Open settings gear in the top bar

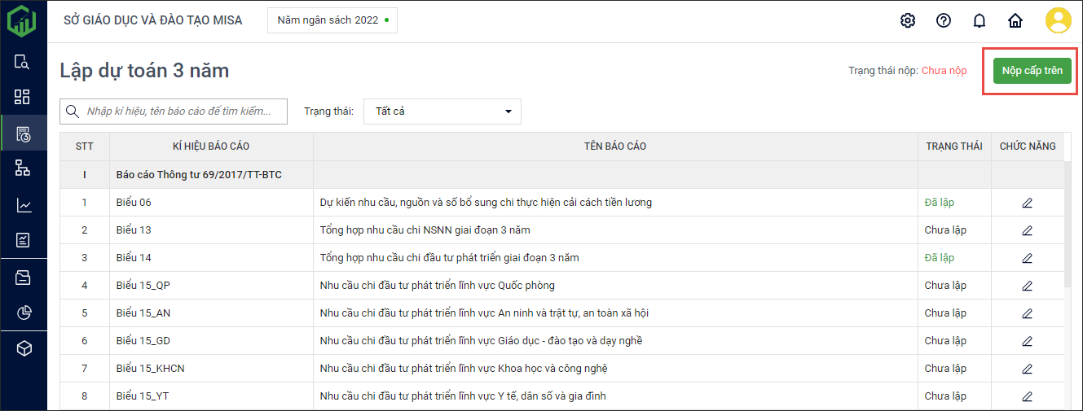[908, 20]
